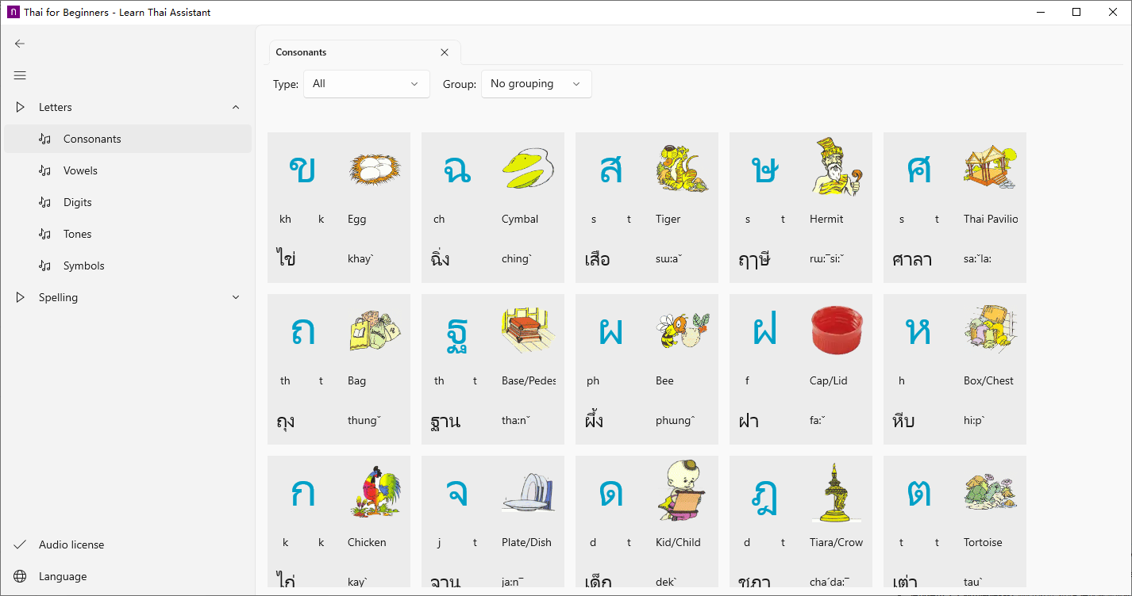Click the kid child picture
Image resolution: width=1132 pixels, height=596 pixels.
coord(682,491)
